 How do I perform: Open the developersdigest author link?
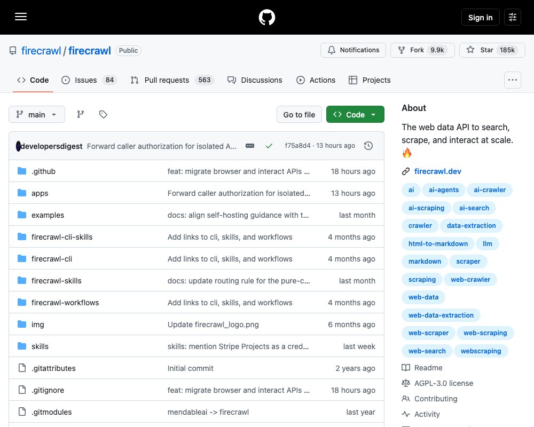(51, 146)
